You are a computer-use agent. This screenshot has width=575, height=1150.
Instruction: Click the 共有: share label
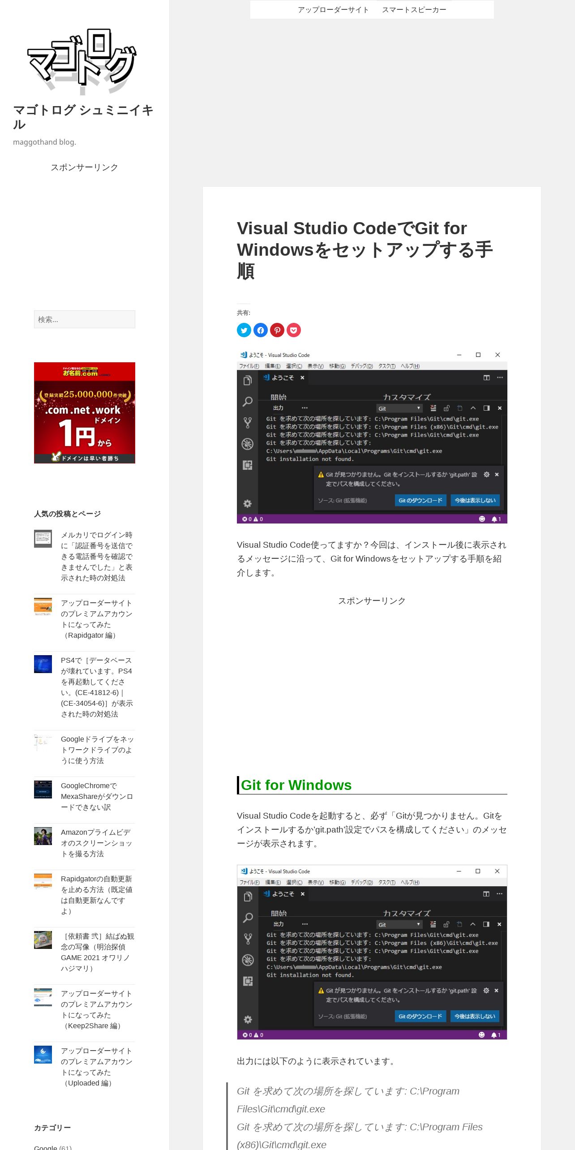244,313
